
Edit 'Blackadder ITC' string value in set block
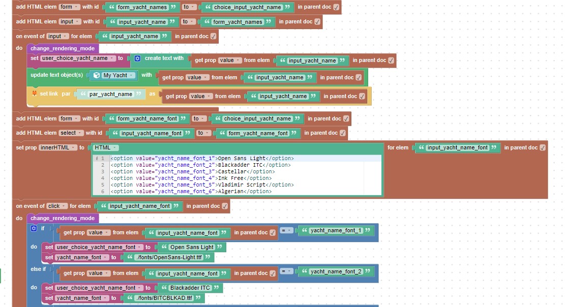click(190, 288)
